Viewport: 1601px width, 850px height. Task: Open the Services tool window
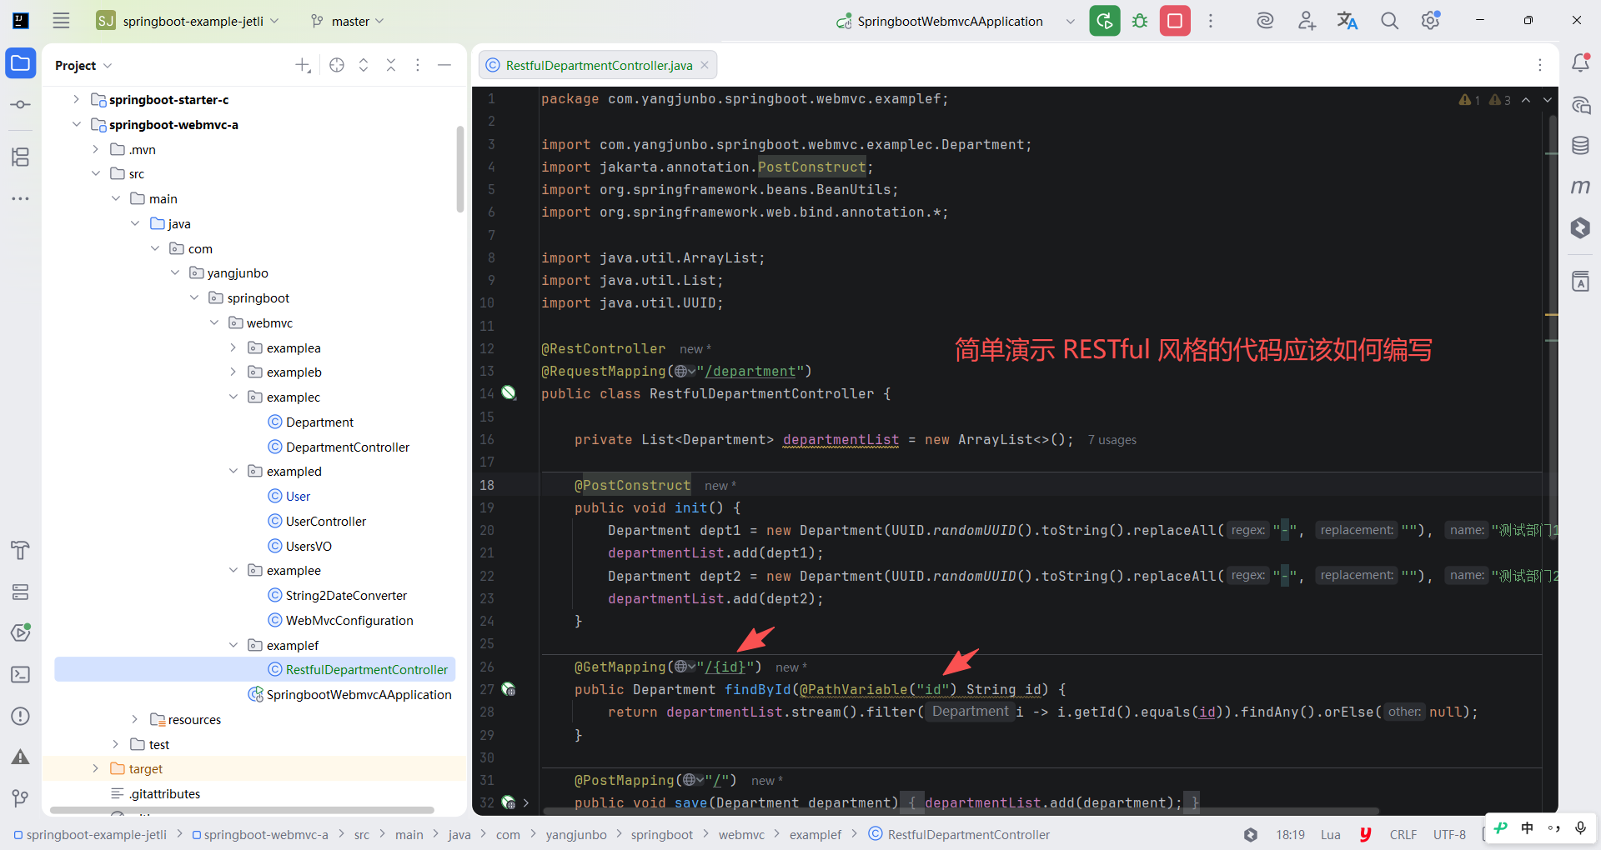coord(21,592)
